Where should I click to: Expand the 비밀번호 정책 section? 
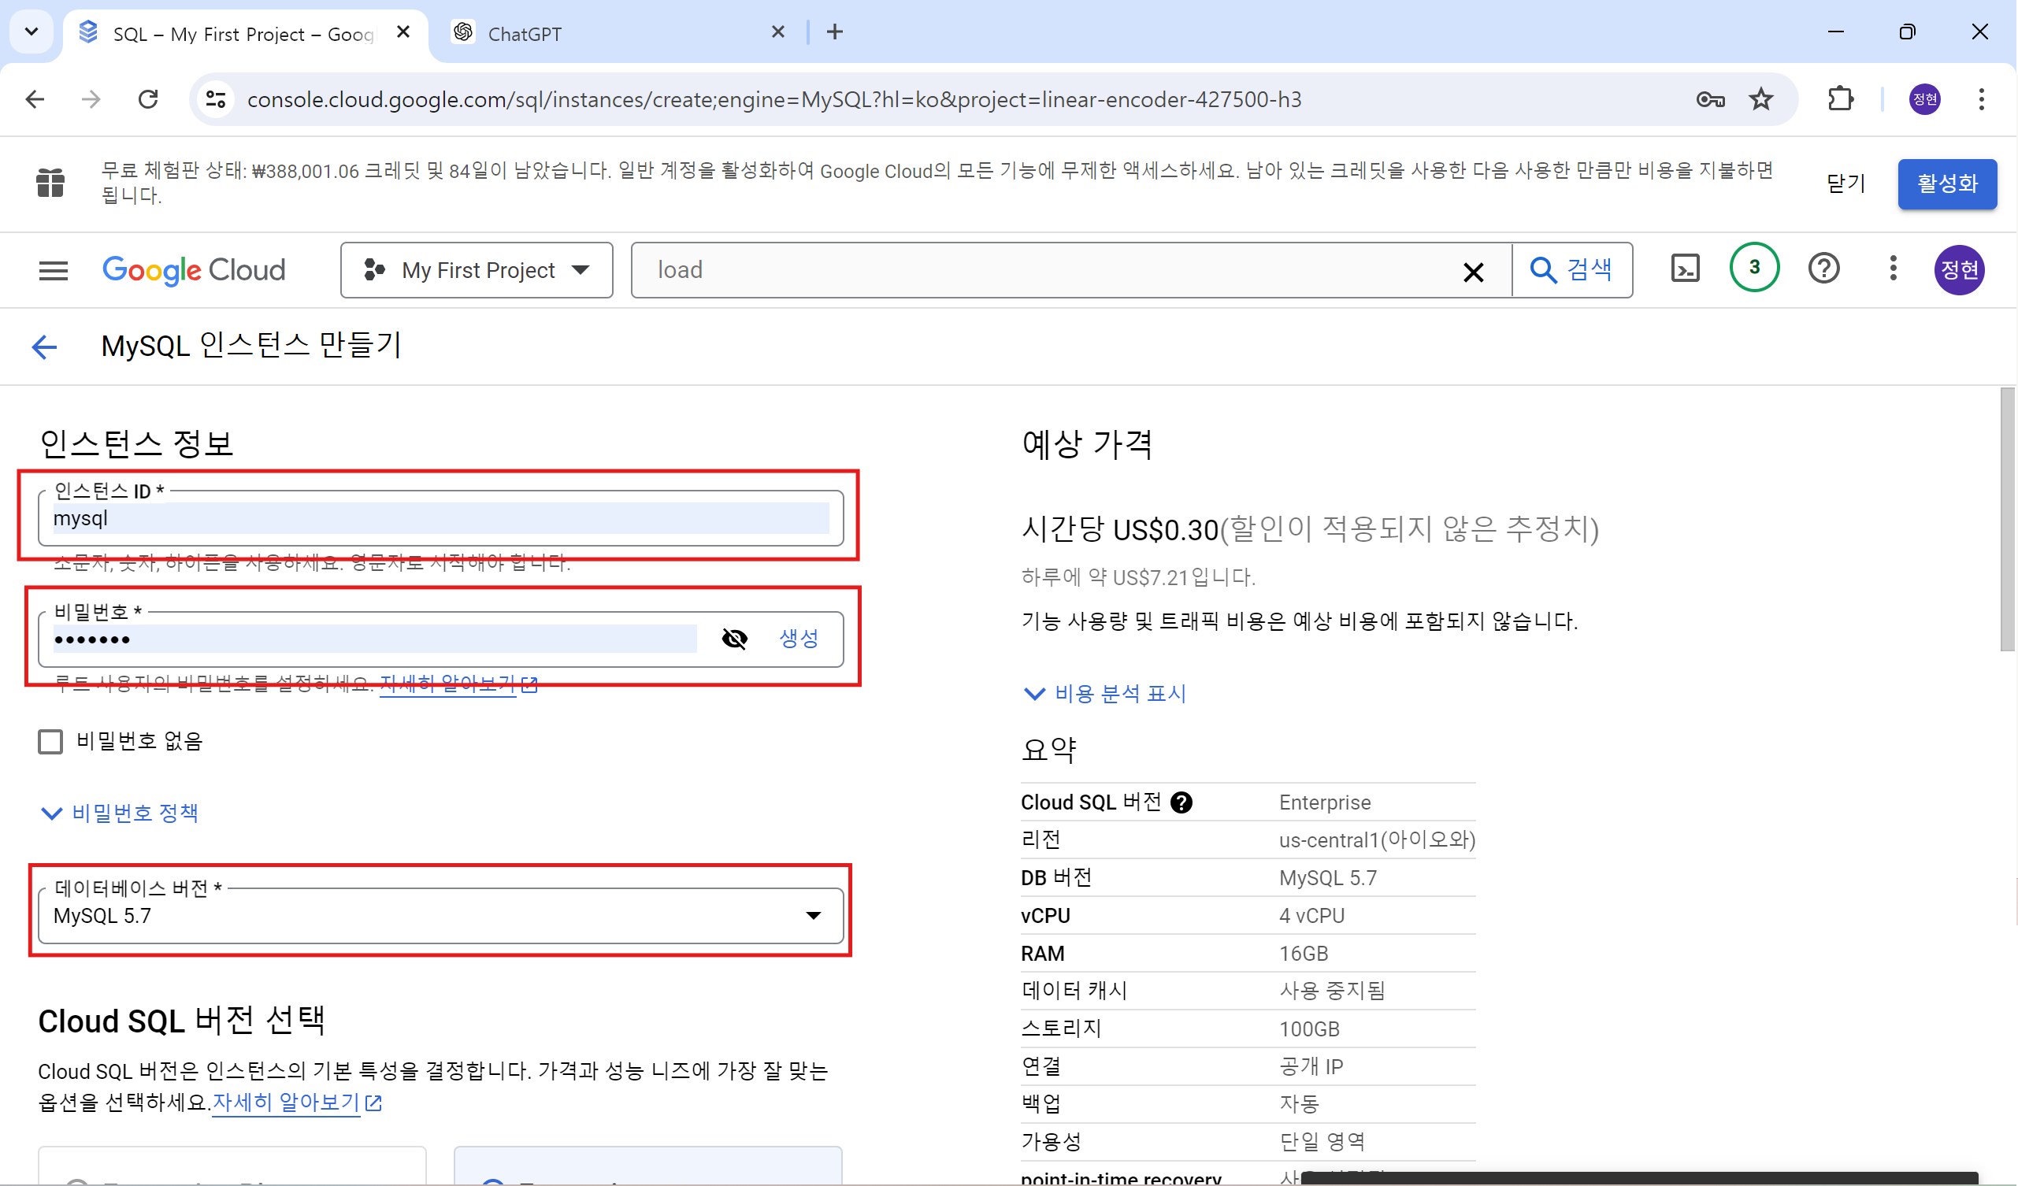tap(120, 814)
